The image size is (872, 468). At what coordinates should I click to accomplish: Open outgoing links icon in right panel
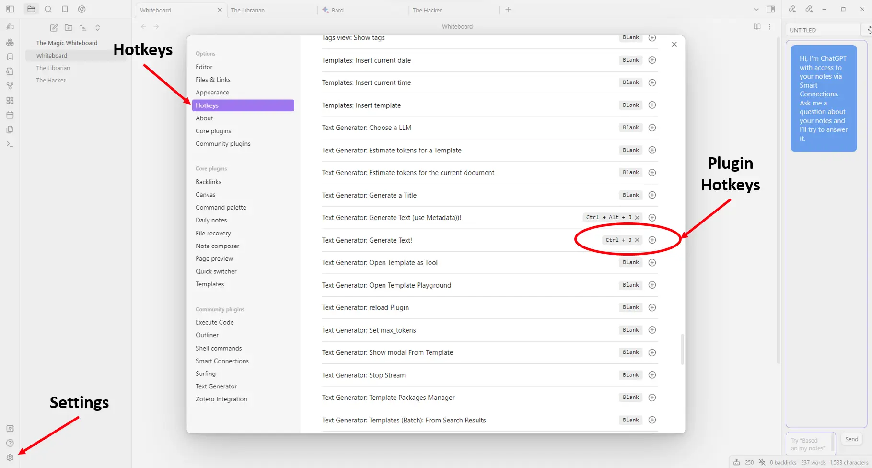[809, 9]
